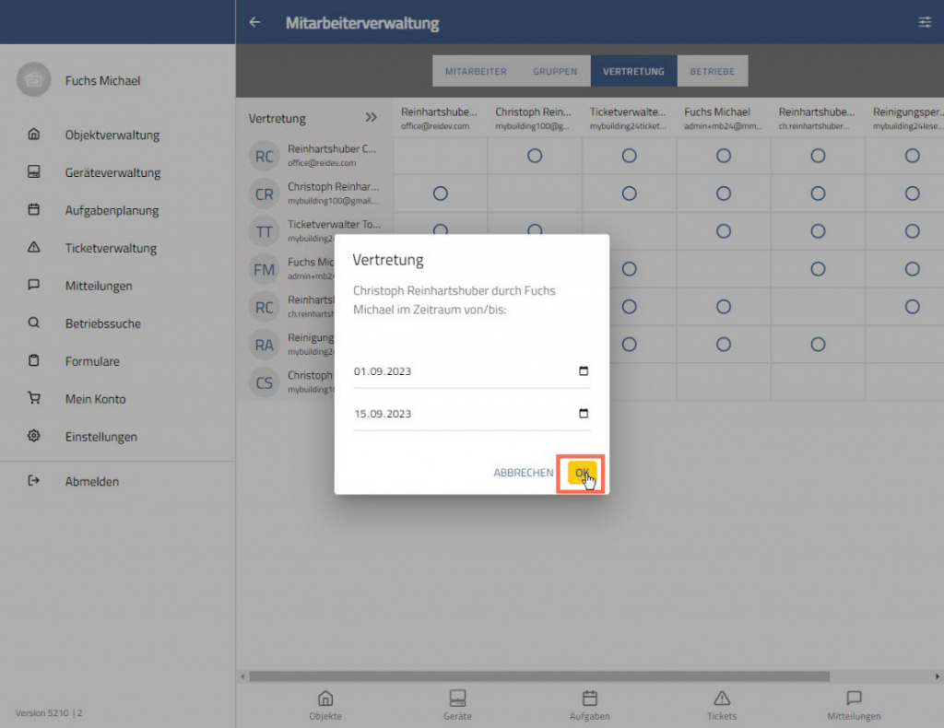The height and width of the screenshot is (728, 944).
Task: Open calendar picker for 15.09.2023 date
Action: 583,414
